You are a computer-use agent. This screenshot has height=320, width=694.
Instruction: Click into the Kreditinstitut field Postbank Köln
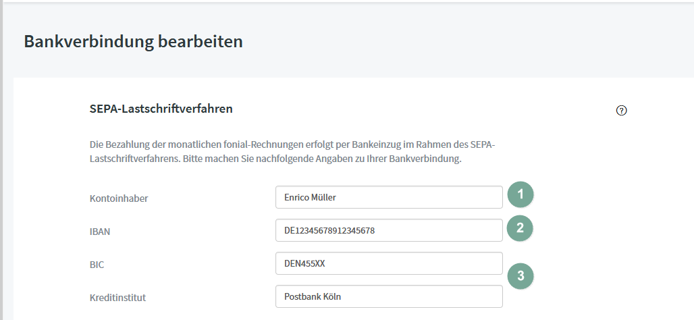389,296
